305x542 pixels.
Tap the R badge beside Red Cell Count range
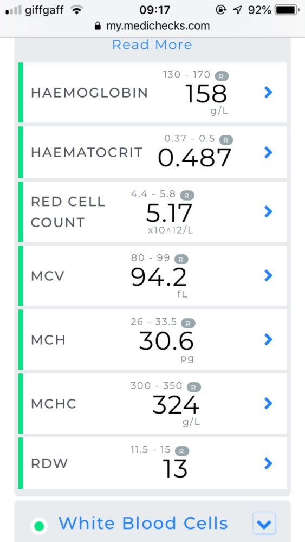tap(187, 195)
